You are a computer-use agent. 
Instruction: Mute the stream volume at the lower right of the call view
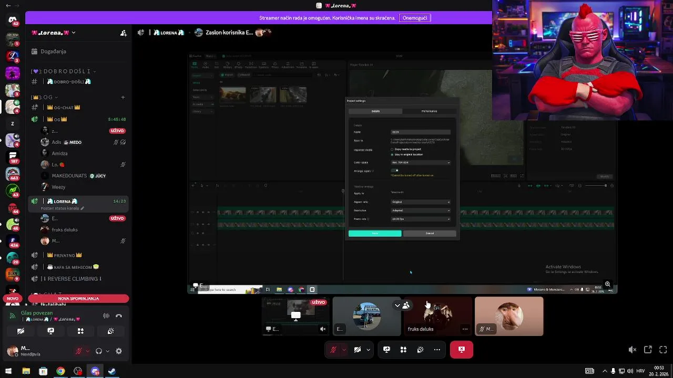point(633,350)
